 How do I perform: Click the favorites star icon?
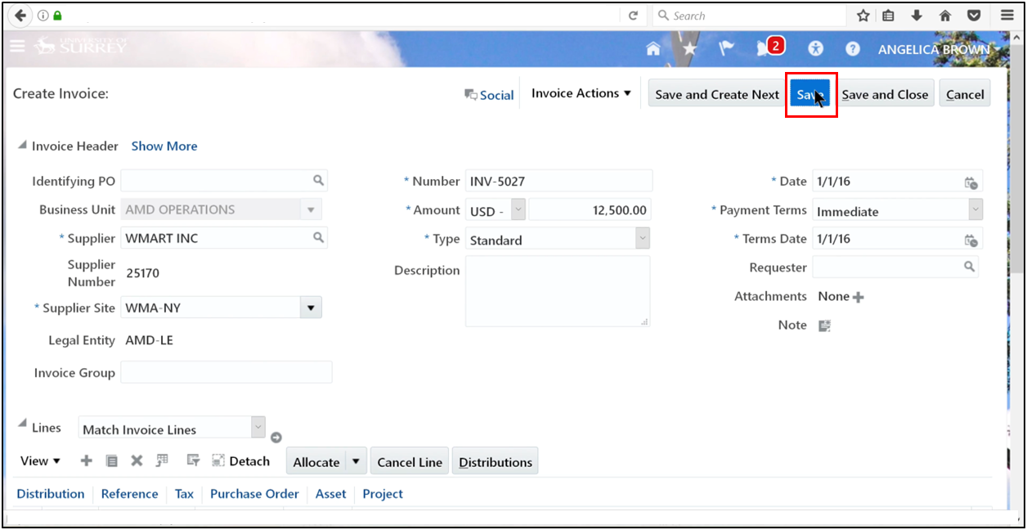[x=689, y=48]
